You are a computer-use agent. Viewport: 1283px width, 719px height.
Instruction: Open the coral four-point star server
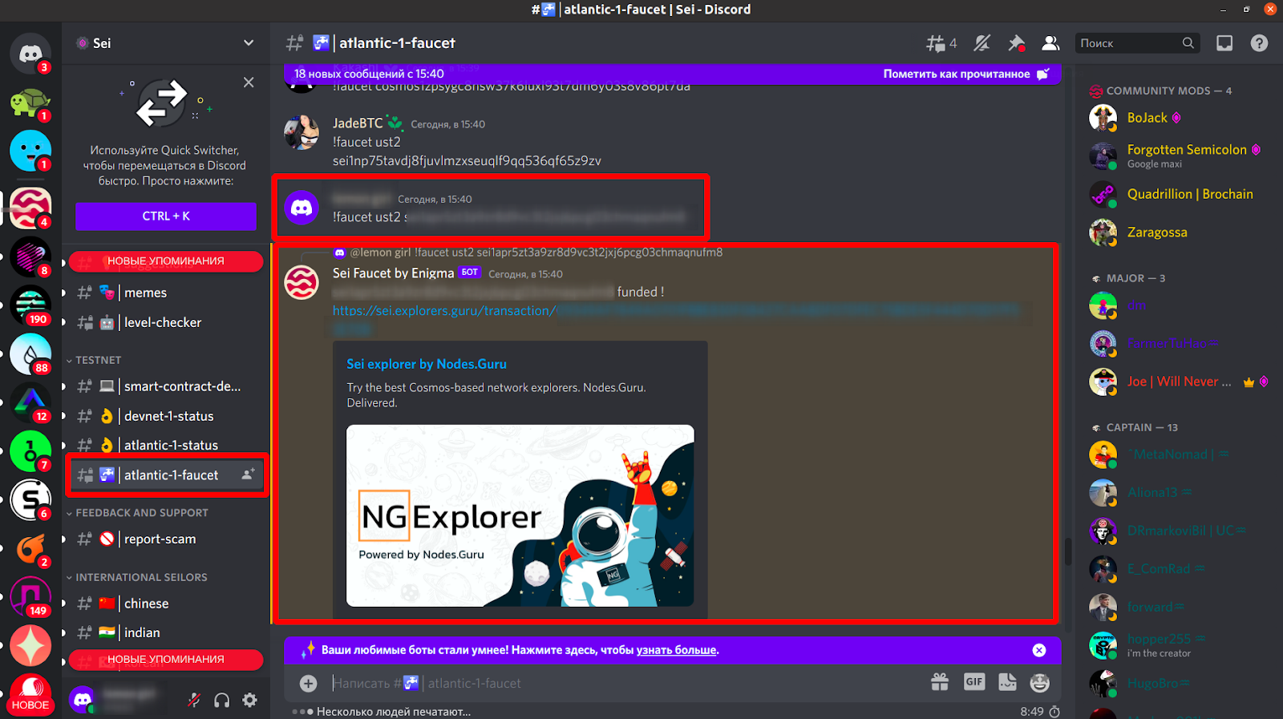30,646
